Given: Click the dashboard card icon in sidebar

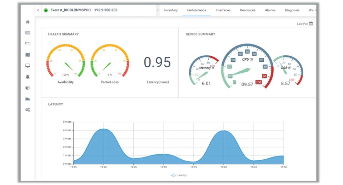Looking at the screenshot, I should (28, 33).
